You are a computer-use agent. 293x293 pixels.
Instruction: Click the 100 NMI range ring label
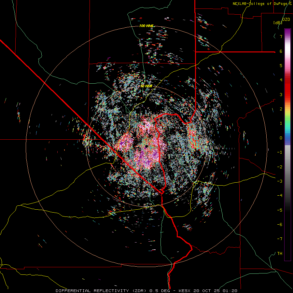coord(147,26)
